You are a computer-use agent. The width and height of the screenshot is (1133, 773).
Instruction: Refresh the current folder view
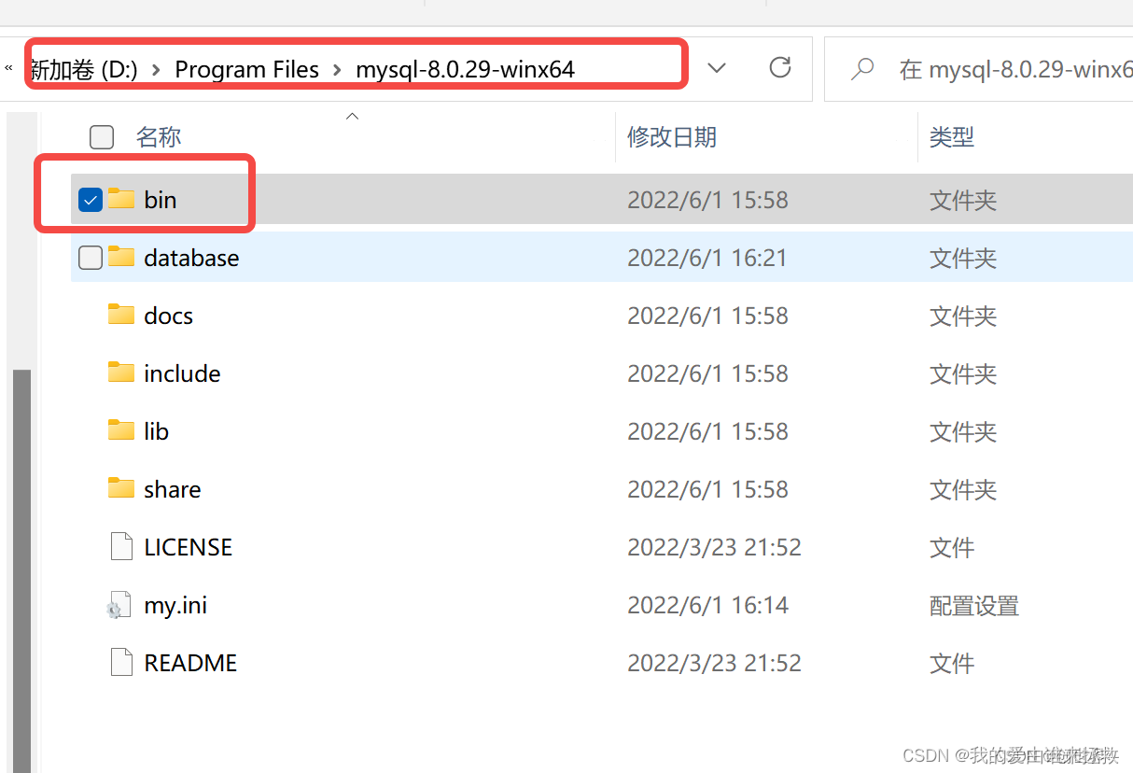pos(780,67)
